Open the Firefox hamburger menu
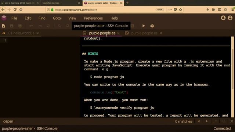 pos(232,10)
